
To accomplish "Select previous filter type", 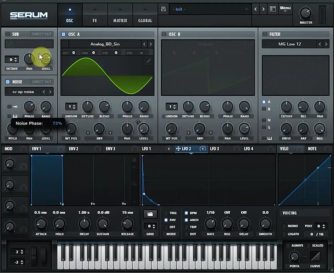I will (320, 44).
